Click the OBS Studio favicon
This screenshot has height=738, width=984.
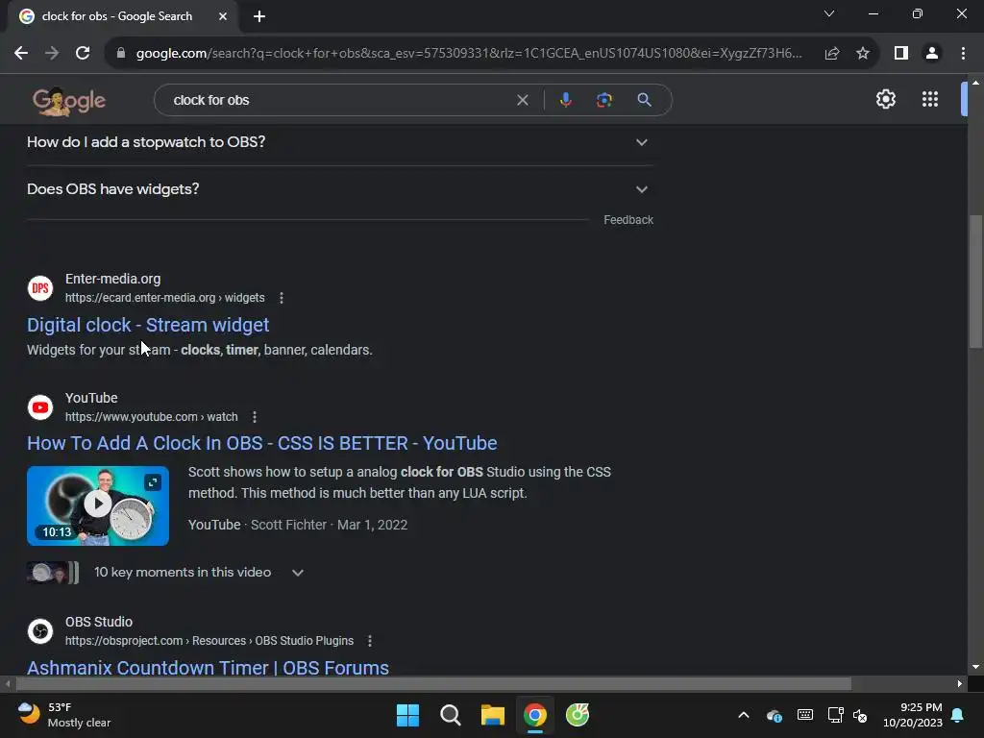(40, 631)
